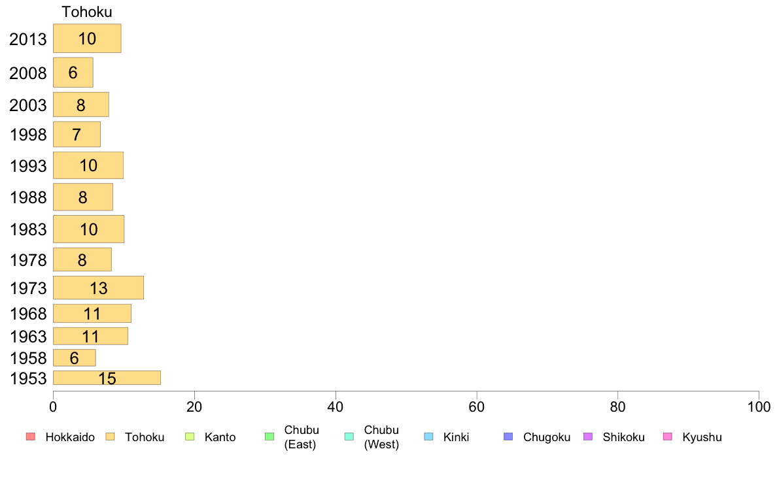
Task: Click the Hokkaido legend color swatch
Action: click(31, 437)
